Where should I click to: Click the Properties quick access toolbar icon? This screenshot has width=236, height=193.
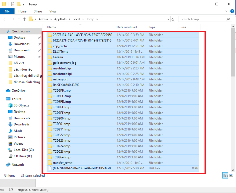(13, 4)
